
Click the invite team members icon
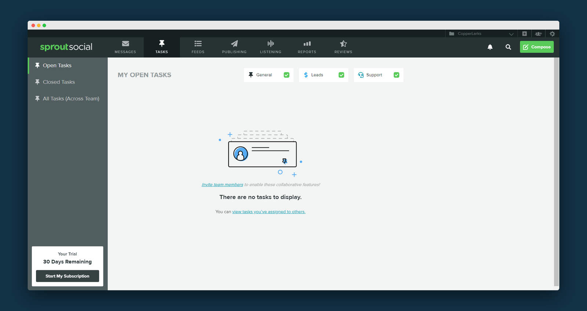[538, 34]
